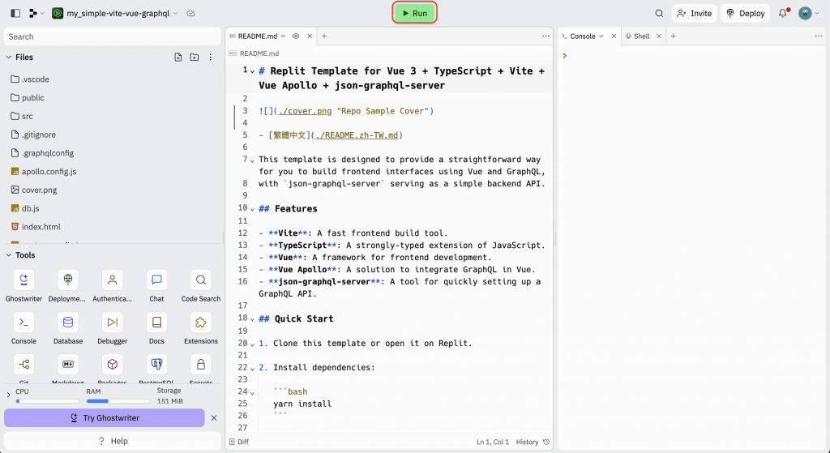Open apollo.config.js file
The image size is (830, 453).
44,172
